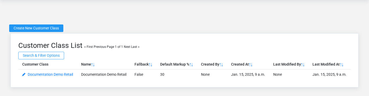Viewport: 369px width, 96px height.
Task: Select the Last Modified At date cell
Action: [x=329, y=74]
